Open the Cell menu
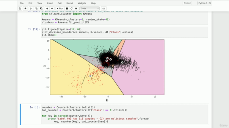 [59, 3]
